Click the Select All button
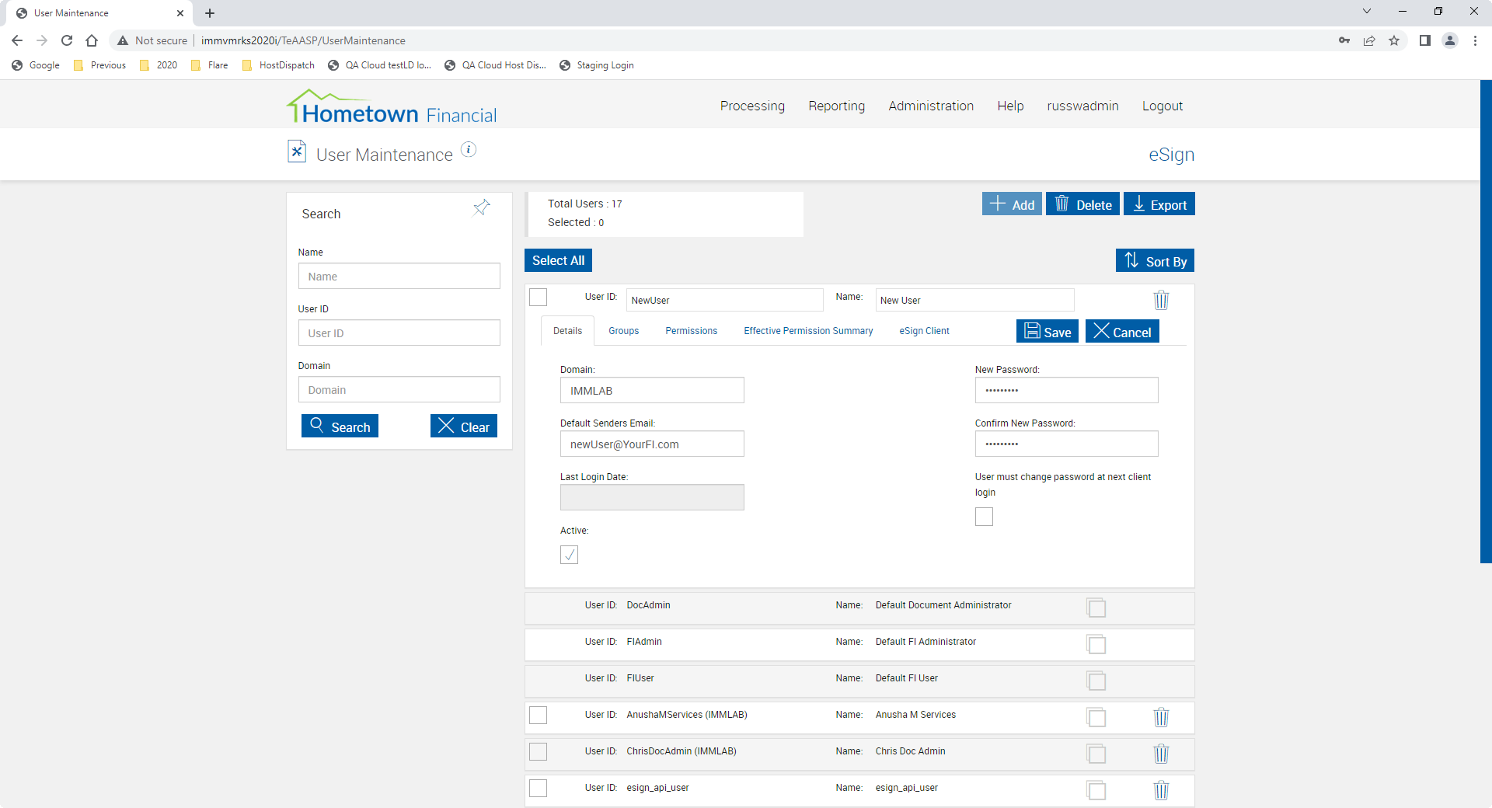The height and width of the screenshot is (808, 1492). point(558,260)
